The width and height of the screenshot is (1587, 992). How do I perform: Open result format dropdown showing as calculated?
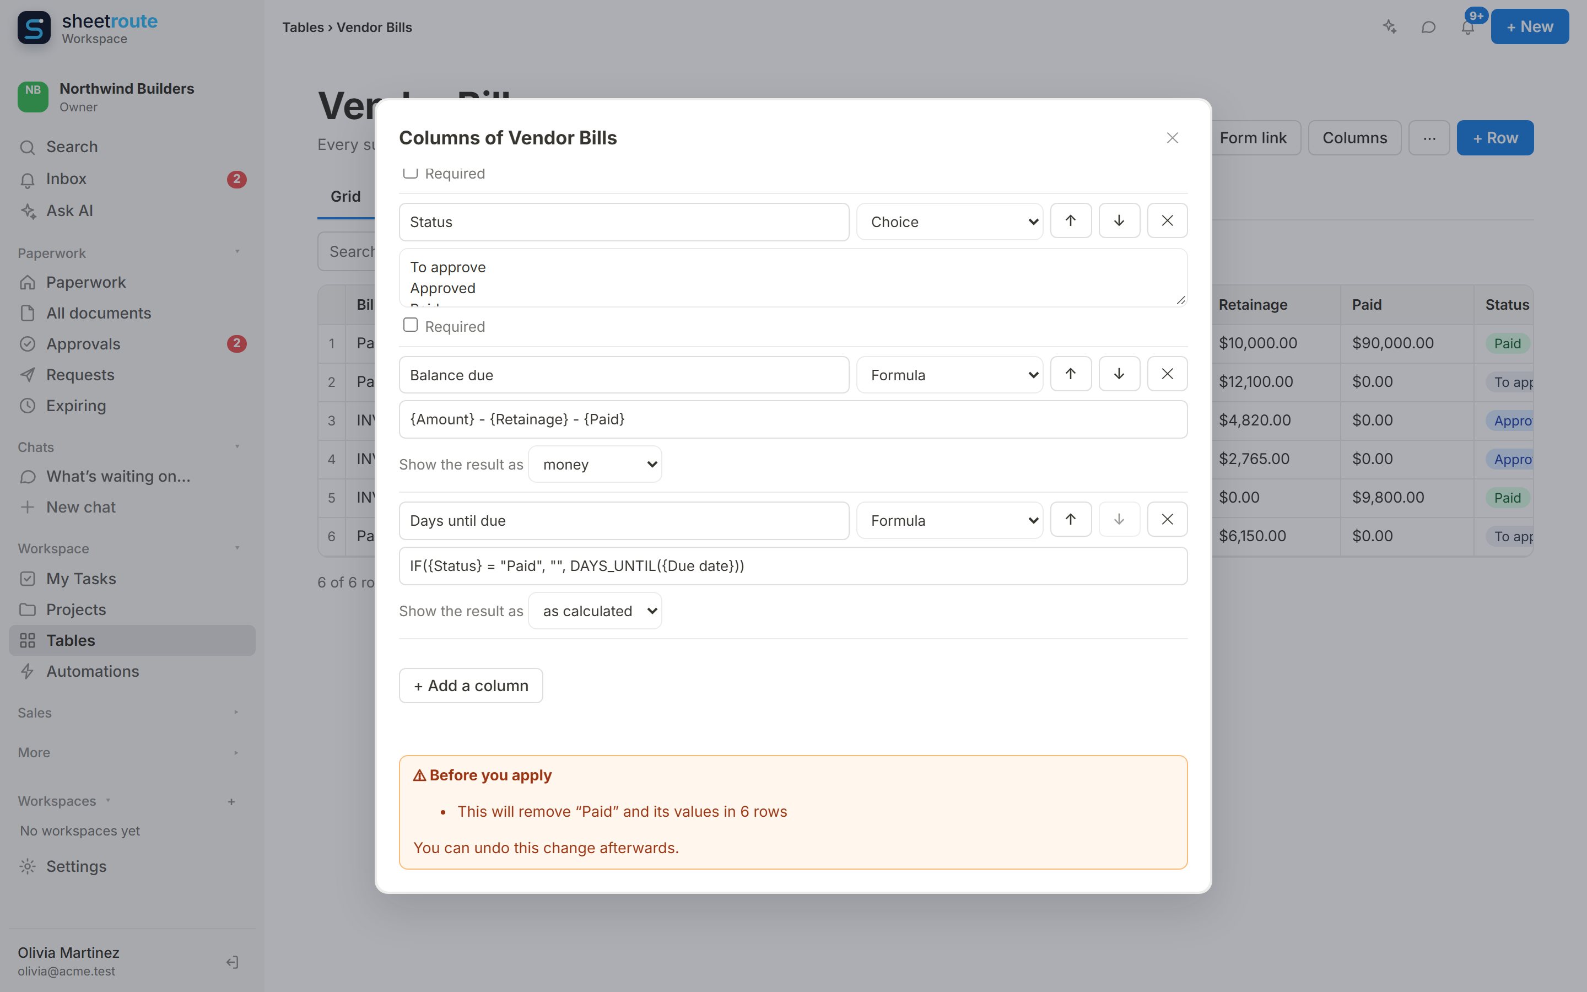595,611
